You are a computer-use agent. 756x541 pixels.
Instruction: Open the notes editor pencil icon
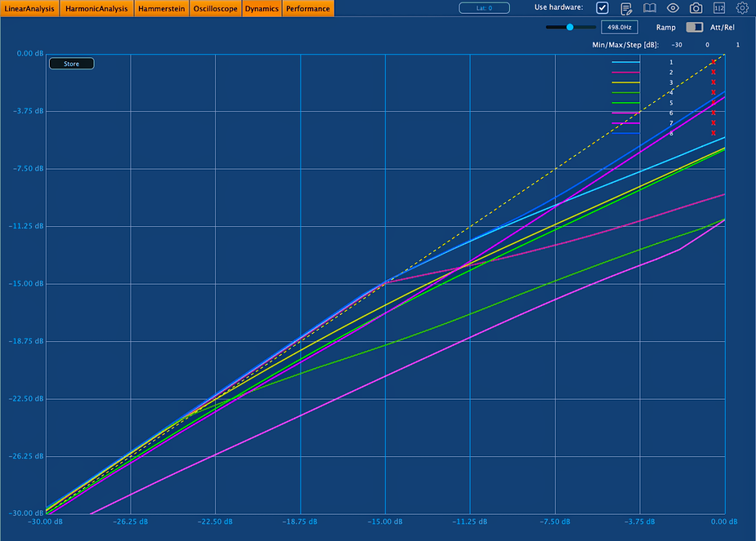pos(626,8)
